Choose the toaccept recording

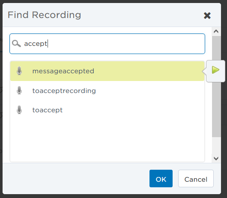107,110
